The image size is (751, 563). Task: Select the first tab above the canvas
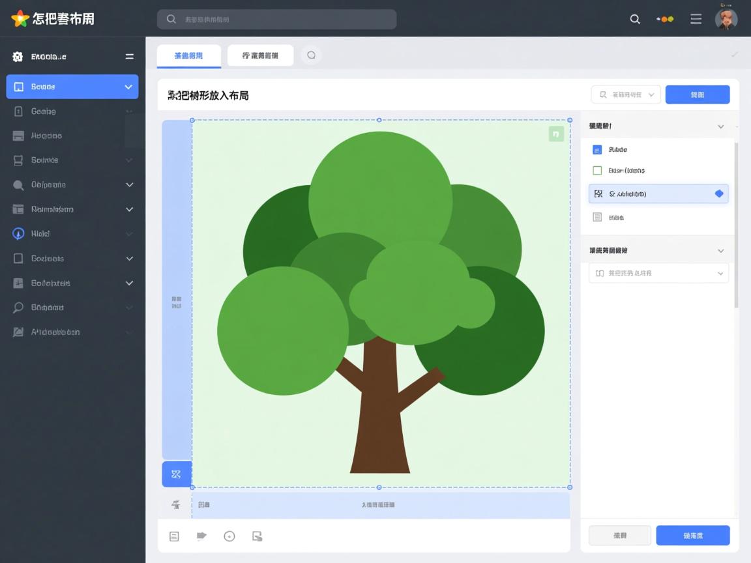coord(188,56)
